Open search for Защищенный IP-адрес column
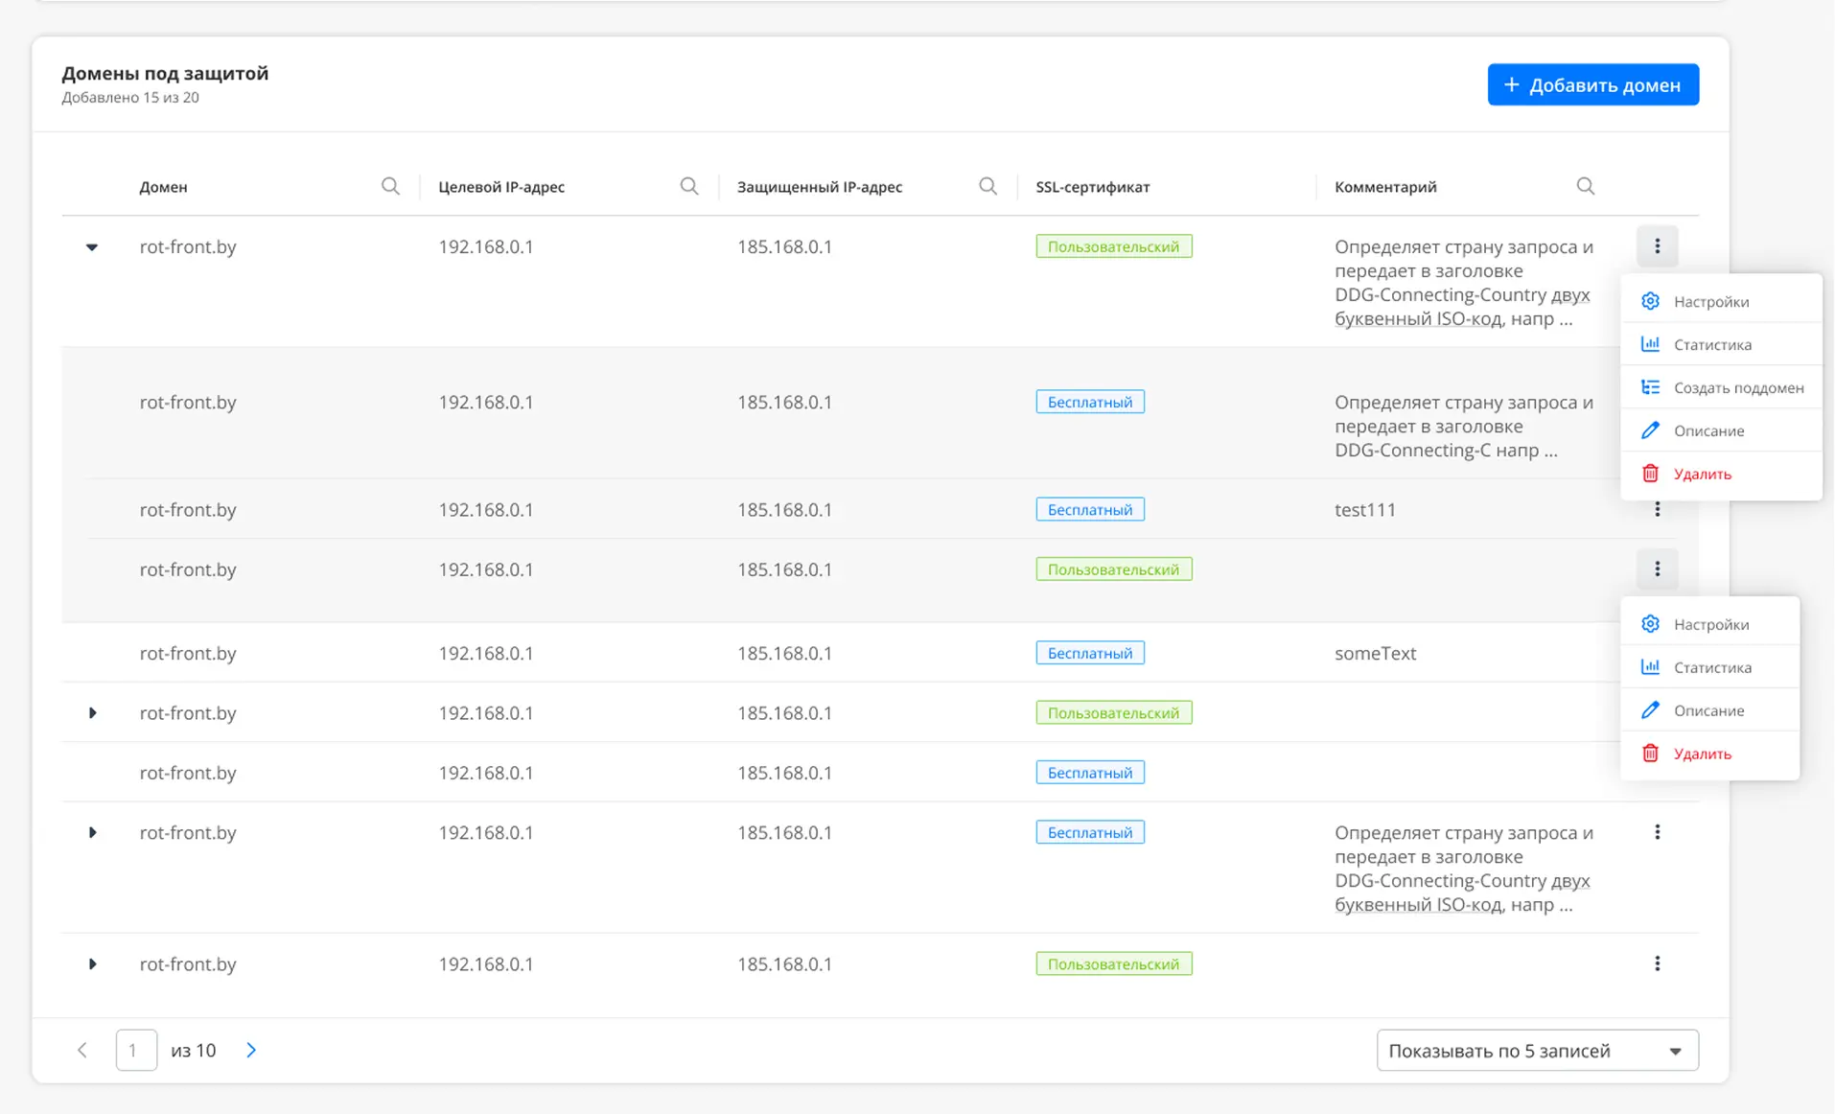The image size is (1835, 1114). [987, 186]
